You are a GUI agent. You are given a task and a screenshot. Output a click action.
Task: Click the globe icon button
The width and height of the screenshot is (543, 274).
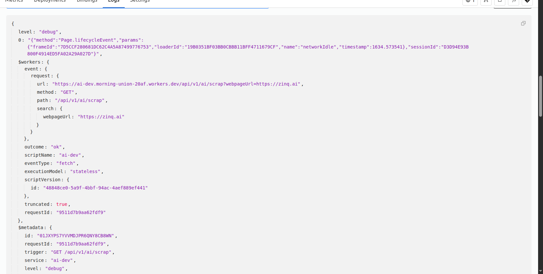[470, 1]
